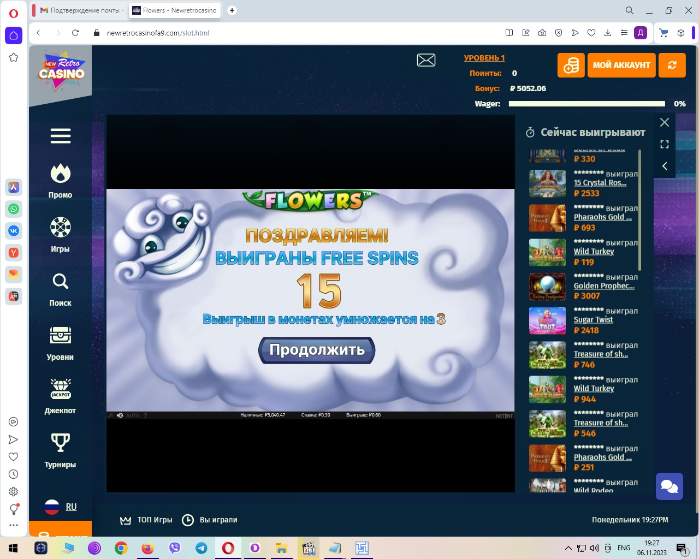Open Windows Start menu

point(14,548)
